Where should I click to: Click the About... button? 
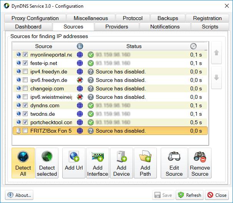click(19, 195)
